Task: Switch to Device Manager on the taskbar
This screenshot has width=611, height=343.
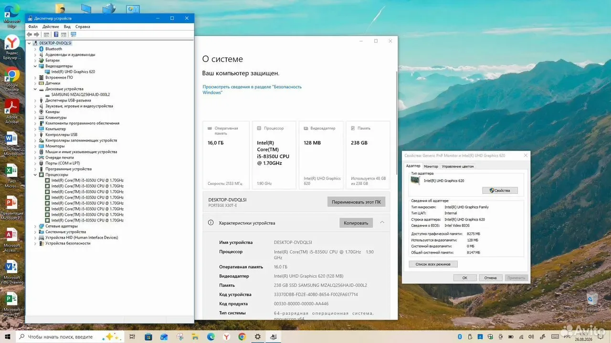Action: (x=273, y=337)
